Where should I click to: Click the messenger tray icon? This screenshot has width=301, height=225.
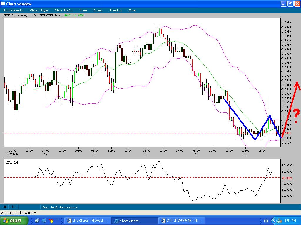(279, 221)
